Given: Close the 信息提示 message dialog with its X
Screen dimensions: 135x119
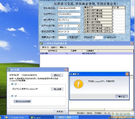Looking at the screenshot, I should point(127,74).
